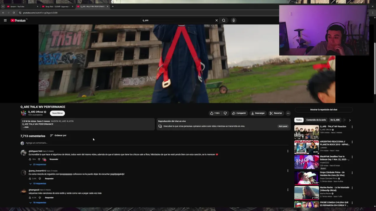The width and height of the screenshot is (376, 211).
Task: Click the address bar URL field
Action: pyautogui.click(x=147, y=13)
